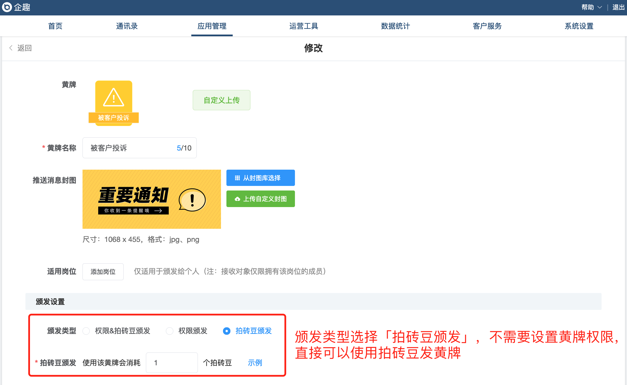627x385 pixels.
Task: Click the 企趣 logo icon
Action: [x=7, y=7]
